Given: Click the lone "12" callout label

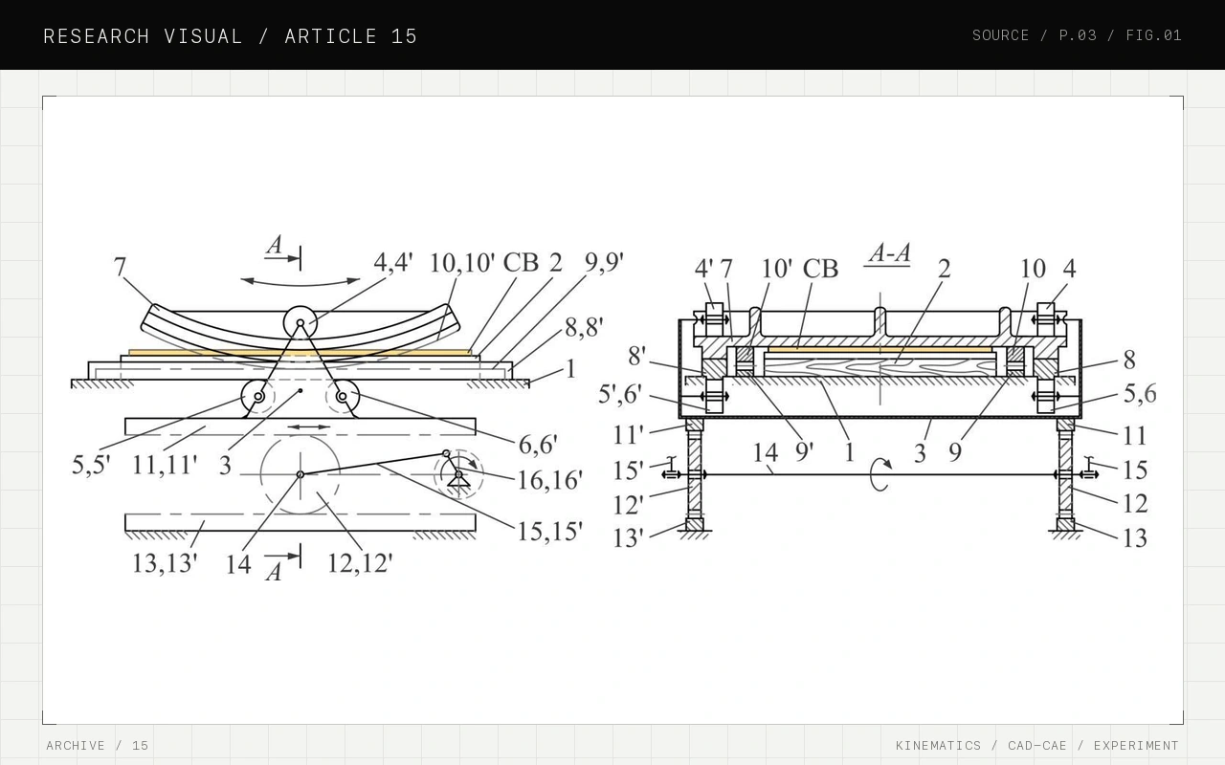Looking at the screenshot, I should [1135, 504].
